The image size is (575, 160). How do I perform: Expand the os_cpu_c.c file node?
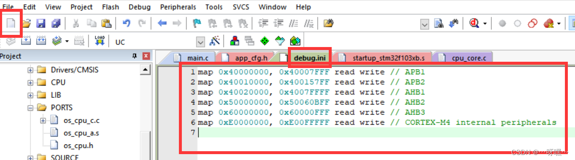[43, 121]
